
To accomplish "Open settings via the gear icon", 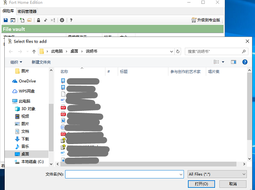I will 62,20.
